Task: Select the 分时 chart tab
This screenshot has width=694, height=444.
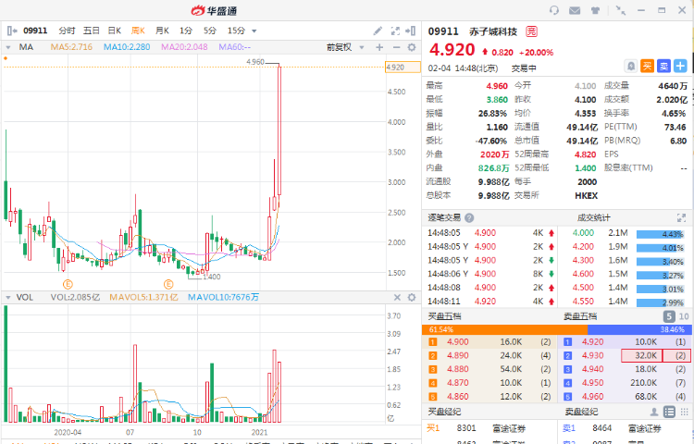Action: (x=67, y=31)
